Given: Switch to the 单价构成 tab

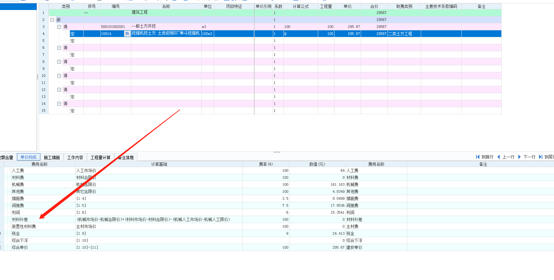Looking at the screenshot, I should 29,157.
